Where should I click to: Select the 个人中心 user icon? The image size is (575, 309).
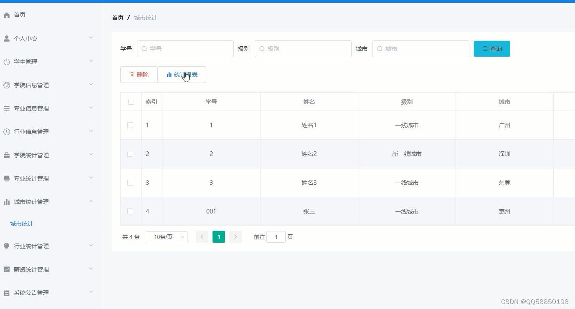pos(7,38)
